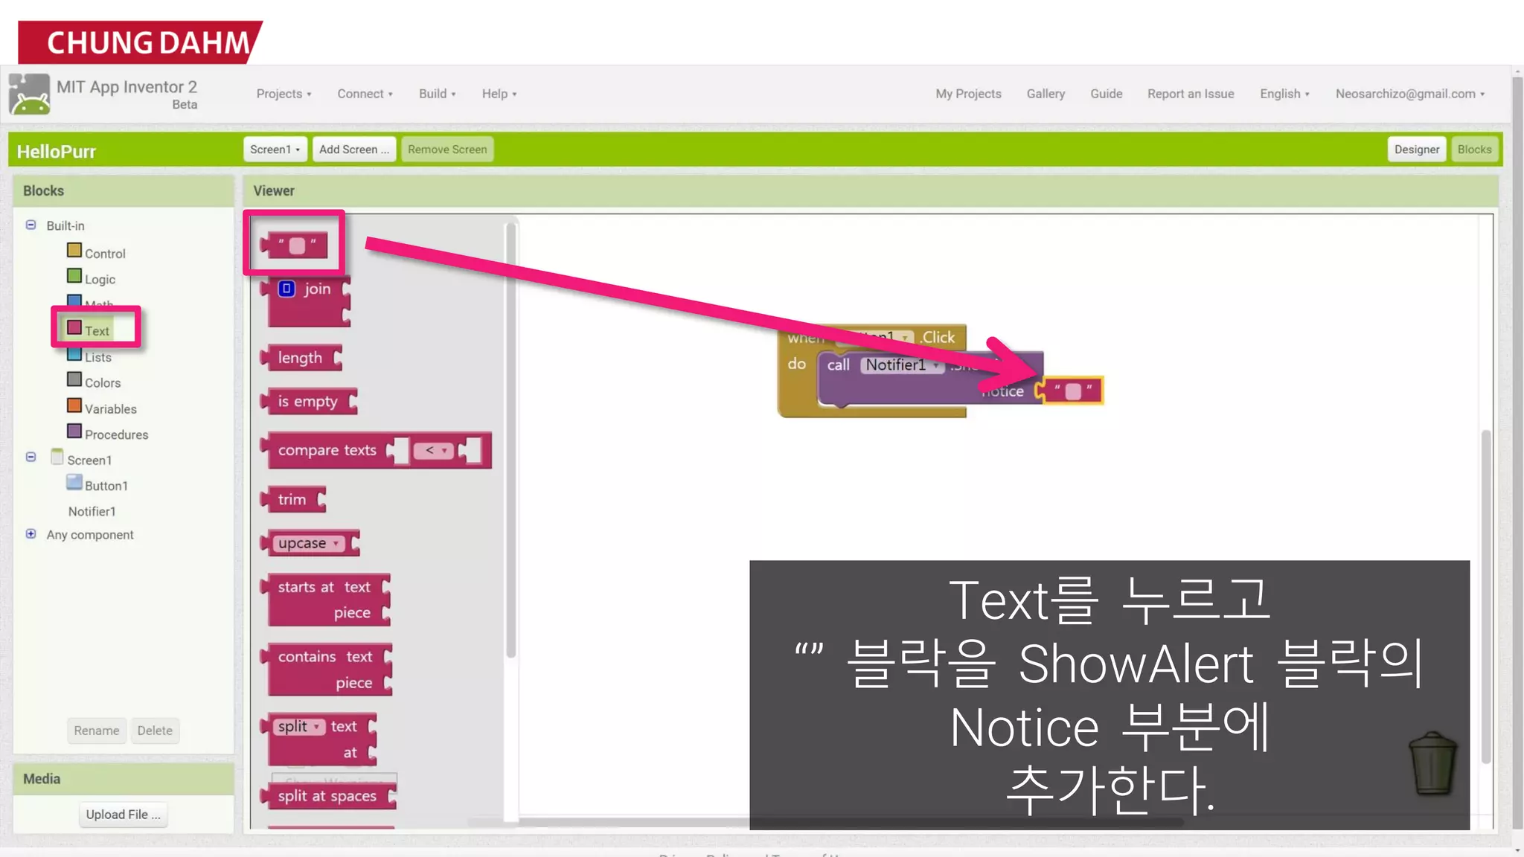1524x857 pixels.
Task: Select Screen1 in the component tree
Action: (x=82, y=459)
